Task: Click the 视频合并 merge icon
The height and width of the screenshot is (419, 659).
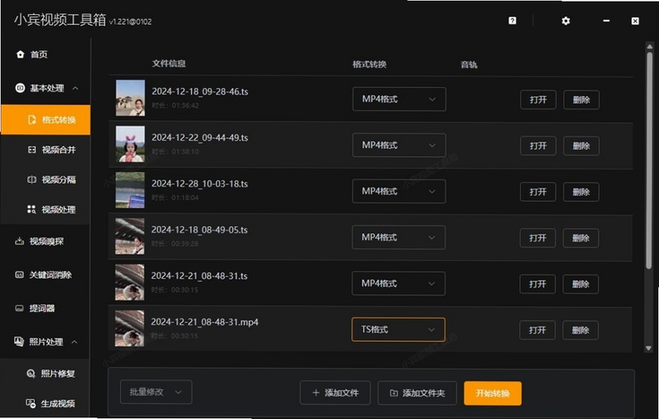Action: tap(31, 150)
